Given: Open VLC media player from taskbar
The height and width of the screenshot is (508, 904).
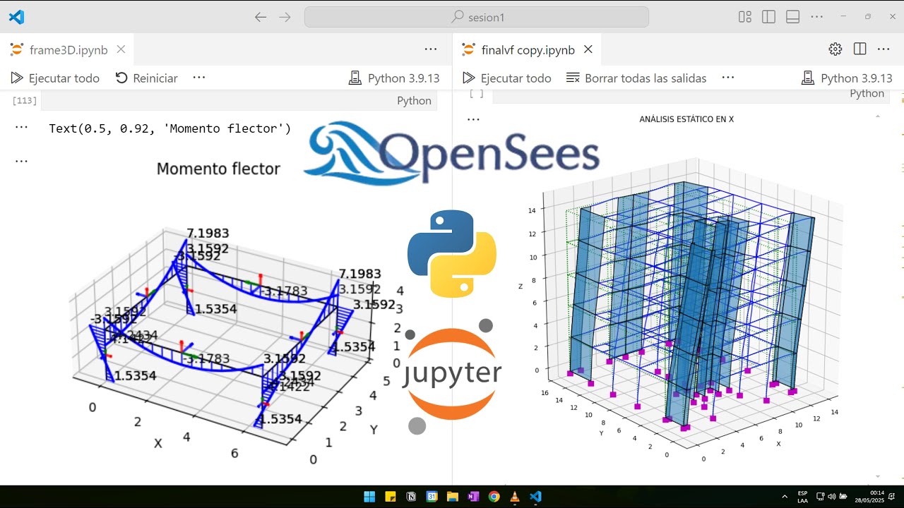Looking at the screenshot, I should (514, 497).
